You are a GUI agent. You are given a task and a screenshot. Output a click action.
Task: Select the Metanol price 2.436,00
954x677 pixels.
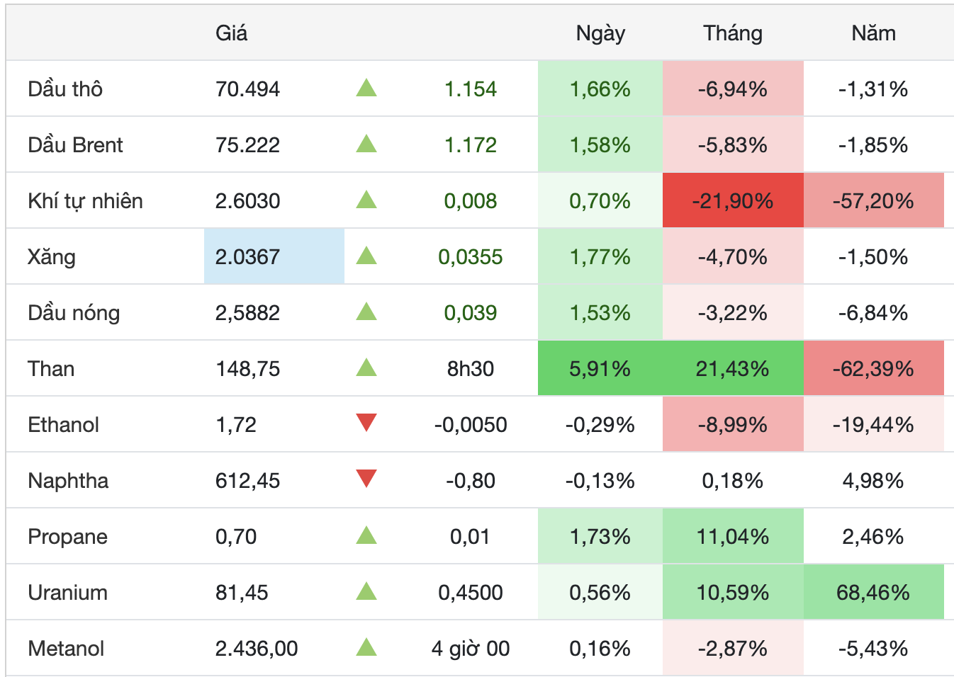tap(257, 649)
